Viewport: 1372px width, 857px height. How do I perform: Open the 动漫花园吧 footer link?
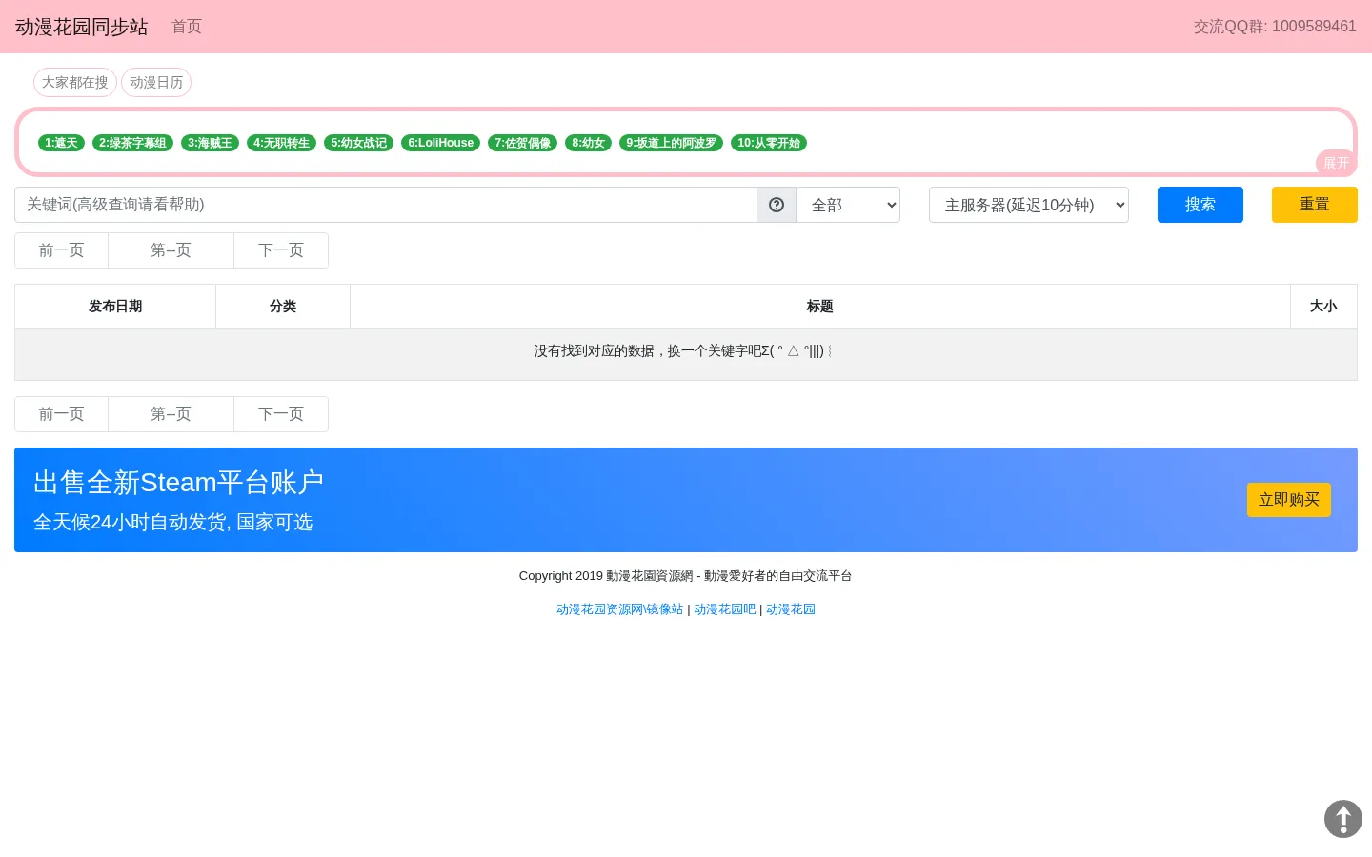[725, 609]
